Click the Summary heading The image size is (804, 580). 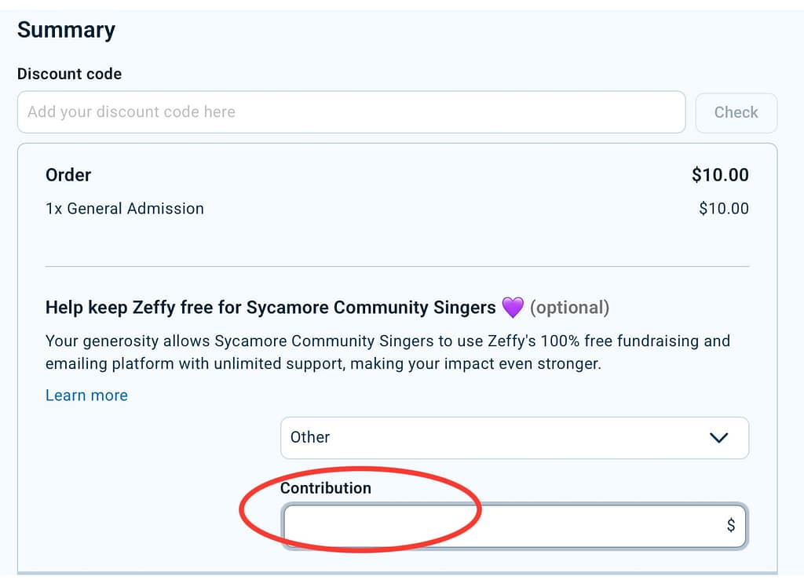[x=66, y=30]
